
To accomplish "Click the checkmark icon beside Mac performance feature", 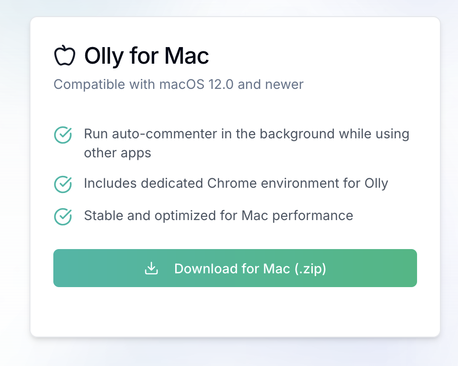I will point(63,216).
